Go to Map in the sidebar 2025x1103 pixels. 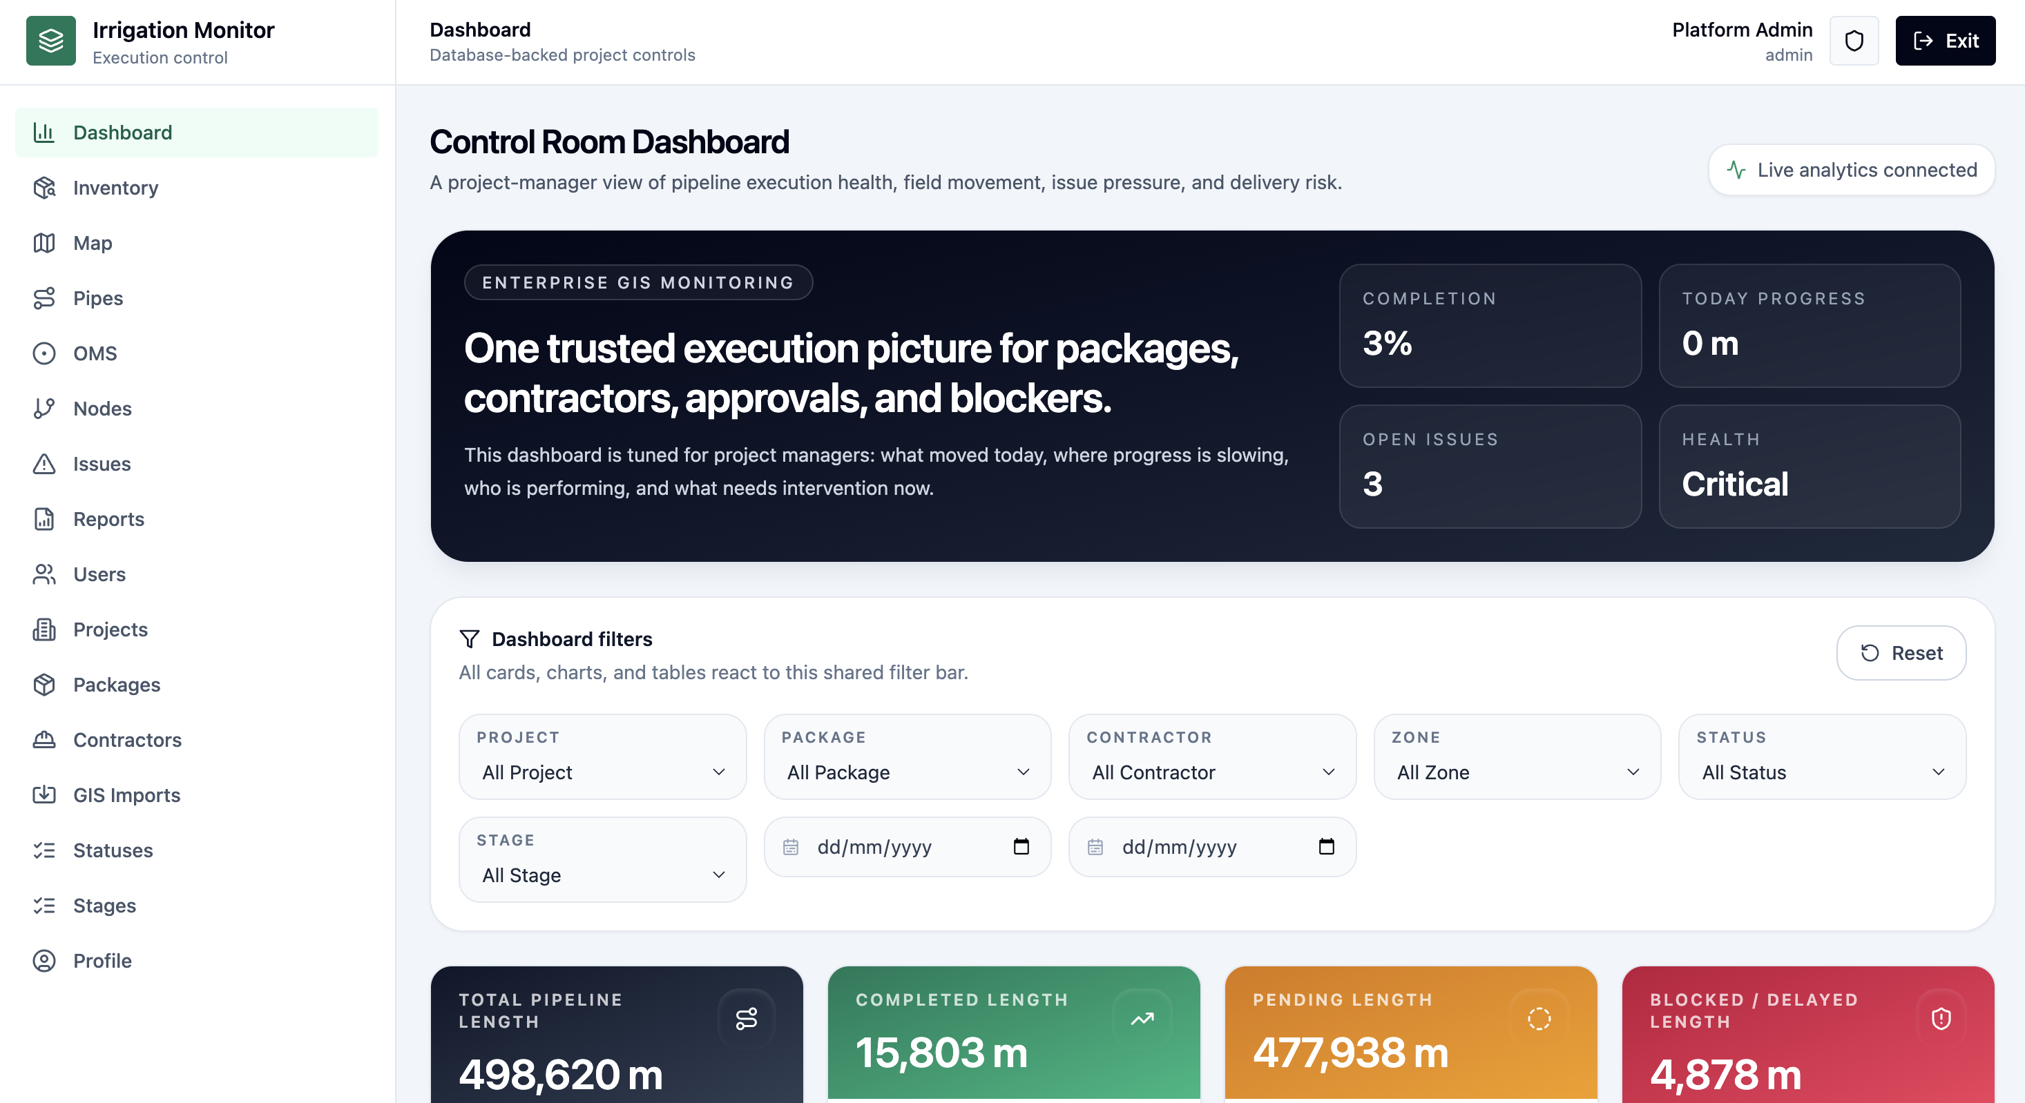coord(197,243)
